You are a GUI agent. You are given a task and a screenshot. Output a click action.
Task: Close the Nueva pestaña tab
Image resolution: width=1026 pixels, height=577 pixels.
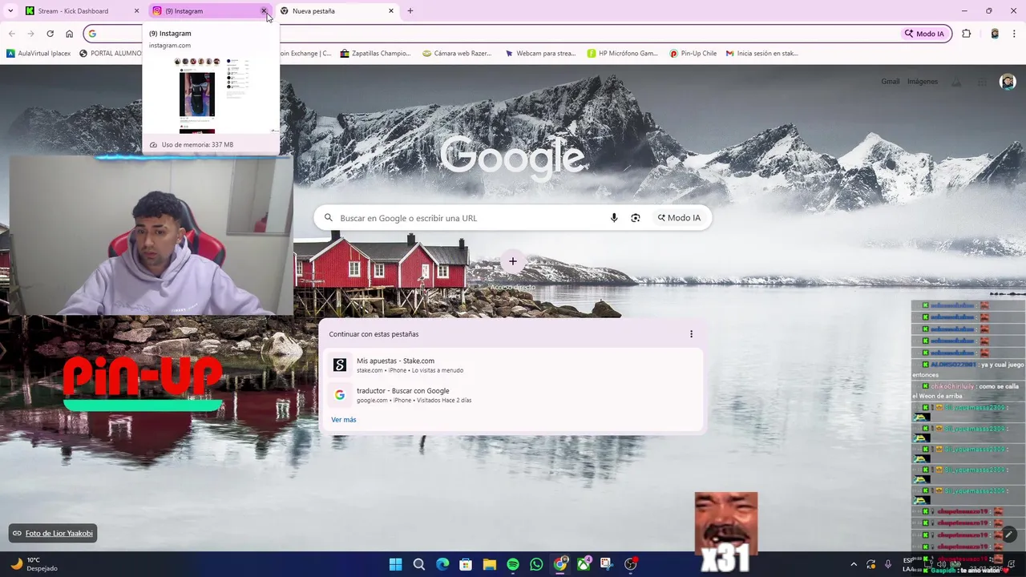(x=391, y=11)
